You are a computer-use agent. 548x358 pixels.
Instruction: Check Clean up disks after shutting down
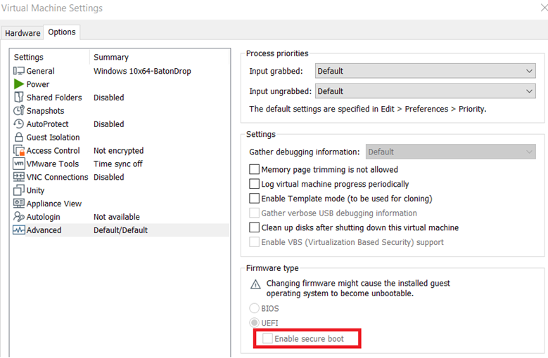[254, 227]
